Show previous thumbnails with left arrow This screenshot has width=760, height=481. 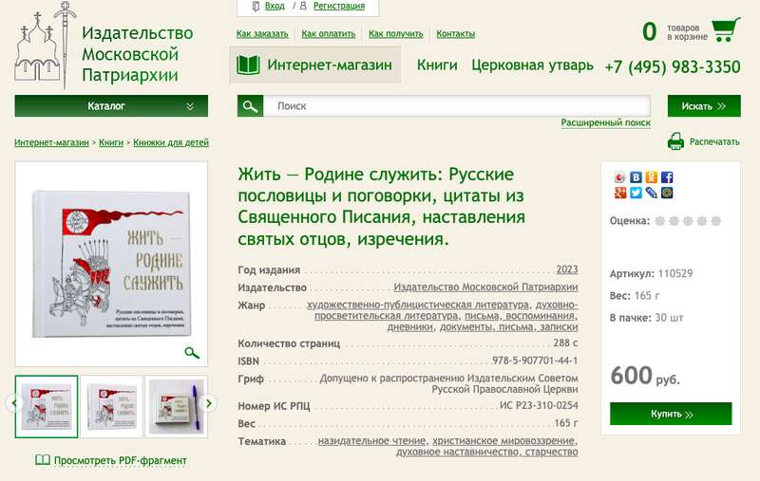pos(13,403)
